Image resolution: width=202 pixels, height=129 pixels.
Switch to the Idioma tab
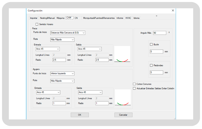(x=136, y=18)
